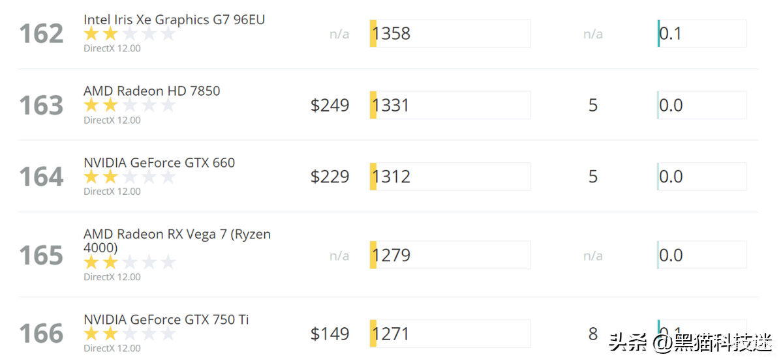Click the $249 price of Radeon HD 7850
This screenshot has height=363, width=783.
coord(330,105)
